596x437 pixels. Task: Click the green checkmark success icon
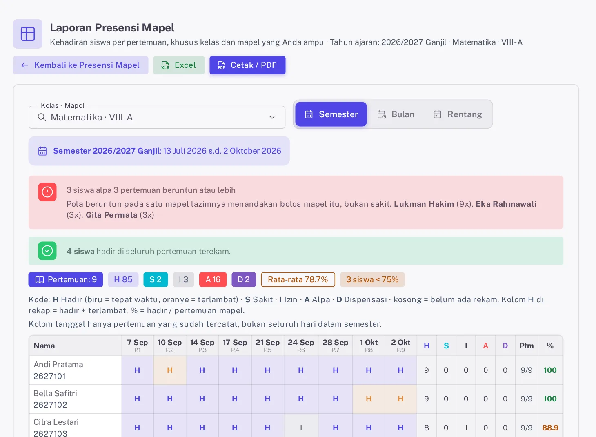[47, 251]
